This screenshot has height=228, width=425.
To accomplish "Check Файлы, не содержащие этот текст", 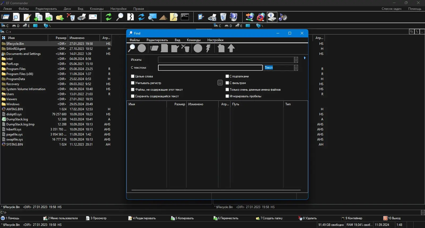I will 133,90.
